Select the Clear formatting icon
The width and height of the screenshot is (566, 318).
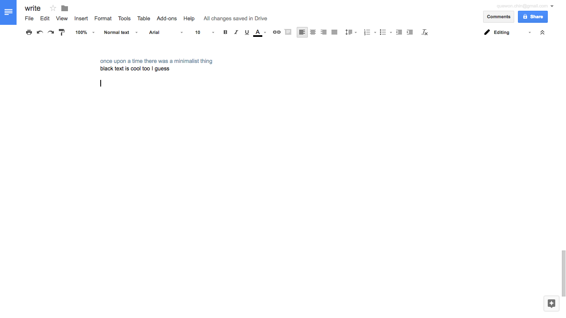[424, 32]
